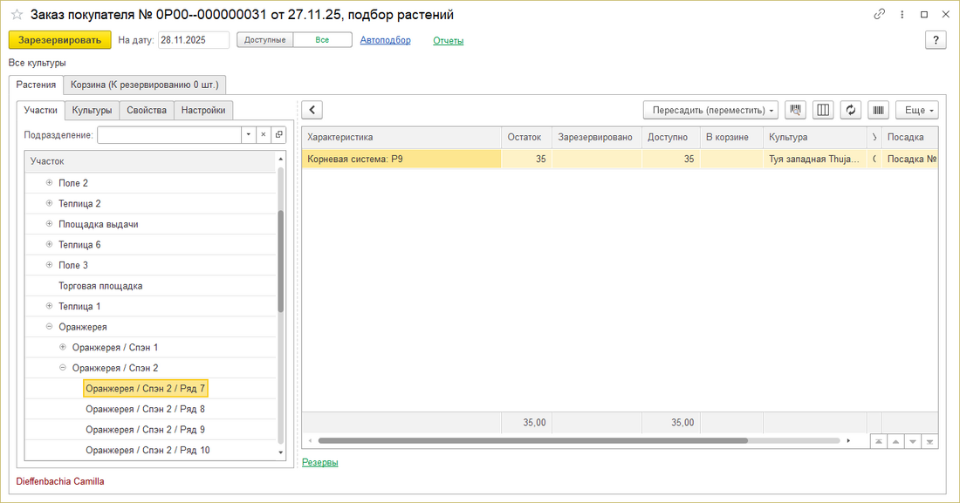Click the Зарезервировать button

(60, 40)
